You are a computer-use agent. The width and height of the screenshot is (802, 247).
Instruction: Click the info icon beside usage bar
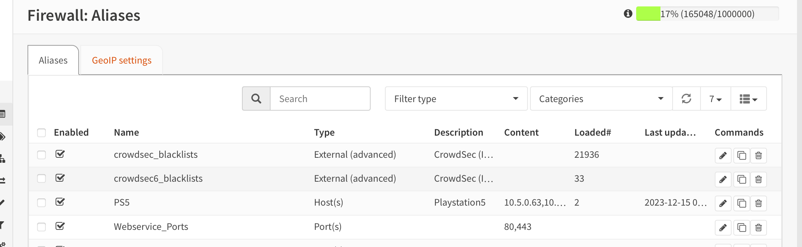tap(628, 14)
